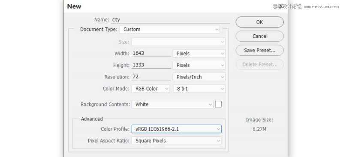Click Save Preset button
Image resolution: width=343 pixels, height=157 pixels.
pyautogui.click(x=259, y=50)
